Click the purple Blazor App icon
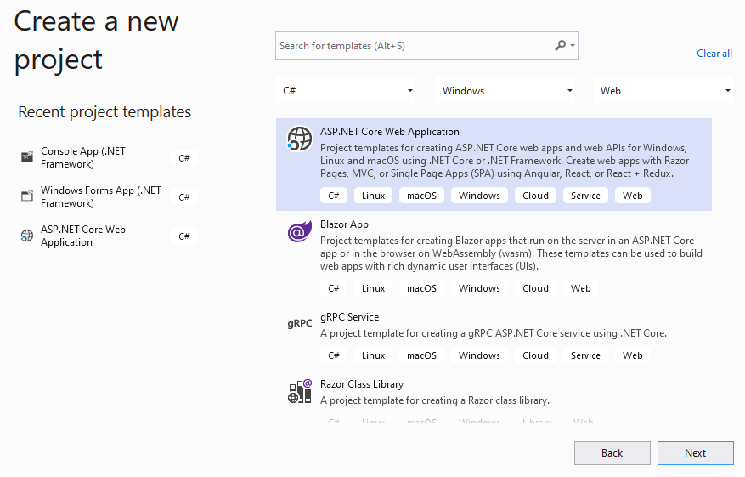 [x=300, y=231]
